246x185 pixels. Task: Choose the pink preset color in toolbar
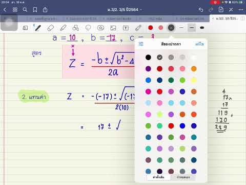(x=161, y=28)
